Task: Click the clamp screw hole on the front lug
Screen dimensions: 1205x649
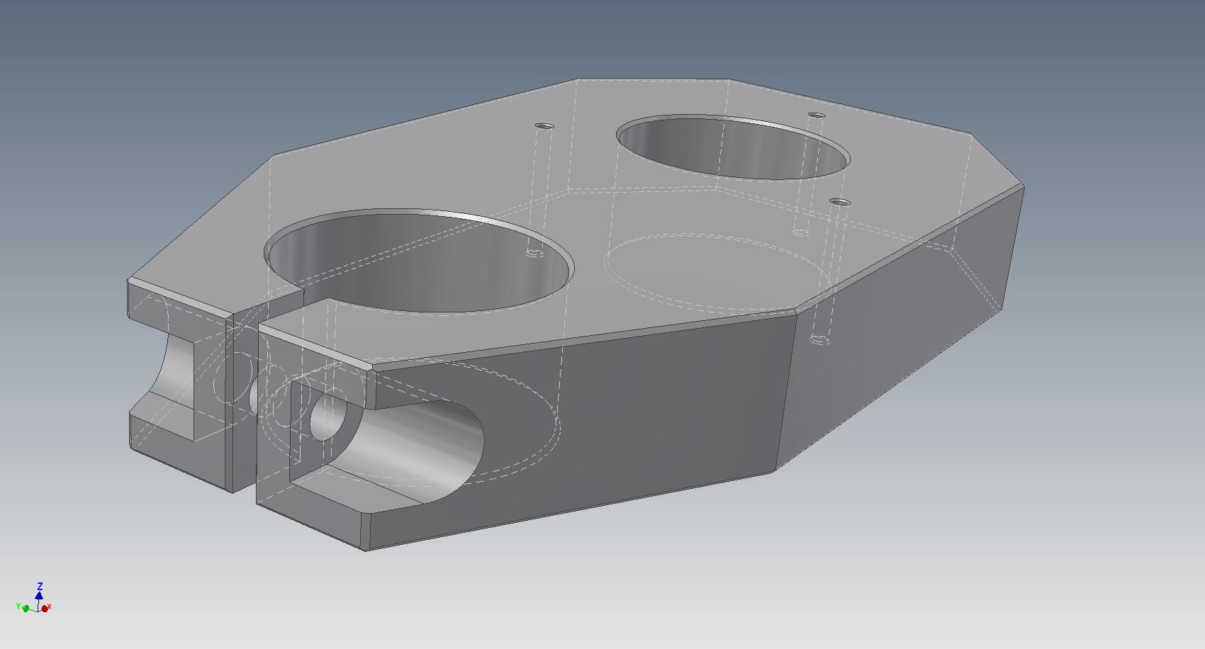Action: (x=327, y=417)
